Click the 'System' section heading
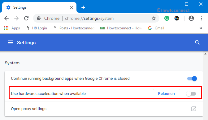The width and height of the screenshot is (208, 120). 12,63
